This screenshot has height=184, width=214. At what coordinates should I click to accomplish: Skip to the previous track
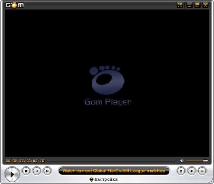(x=37, y=171)
